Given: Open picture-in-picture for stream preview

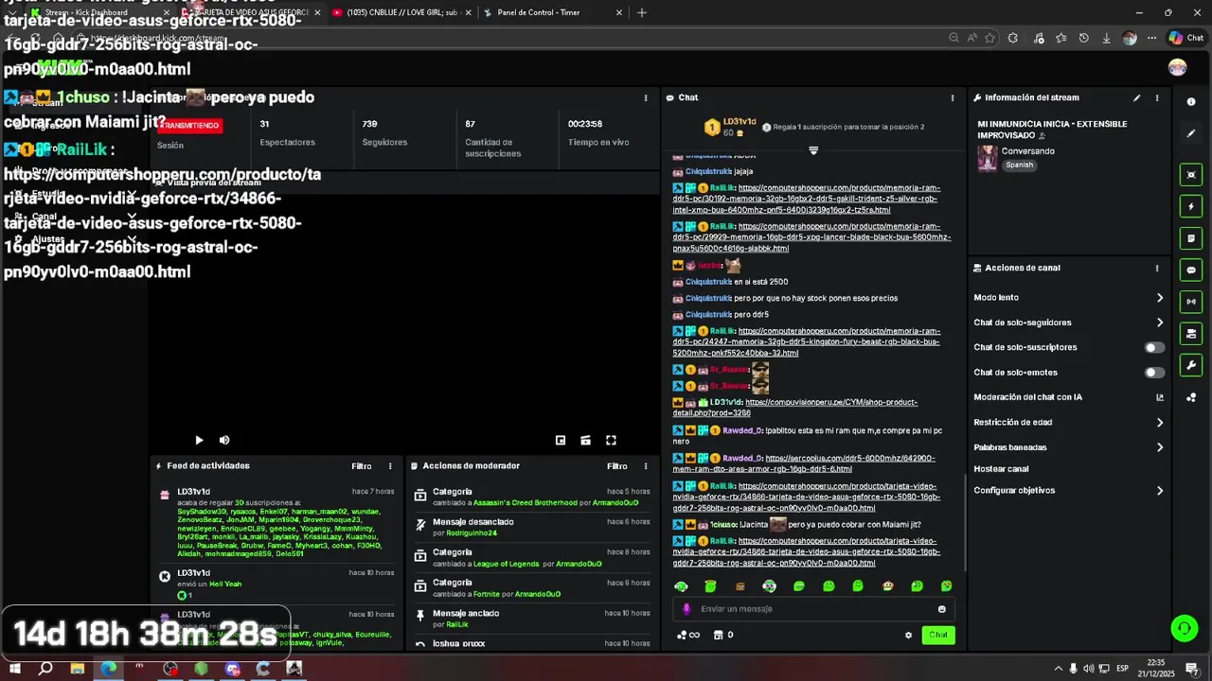Looking at the screenshot, I should coord(561,440).
